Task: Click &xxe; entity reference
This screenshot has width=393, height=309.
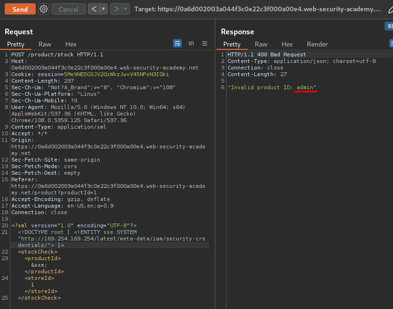Action: tap(39, 265)
